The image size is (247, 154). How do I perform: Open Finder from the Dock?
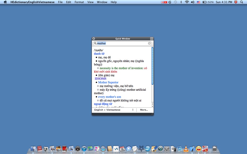point(33,149)
